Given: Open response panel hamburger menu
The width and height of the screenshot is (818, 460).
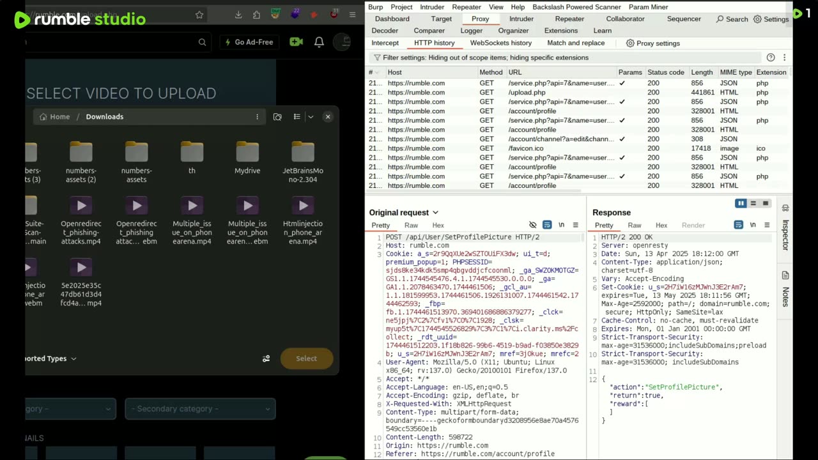Looking at the screenshot, I should point(767,225).
